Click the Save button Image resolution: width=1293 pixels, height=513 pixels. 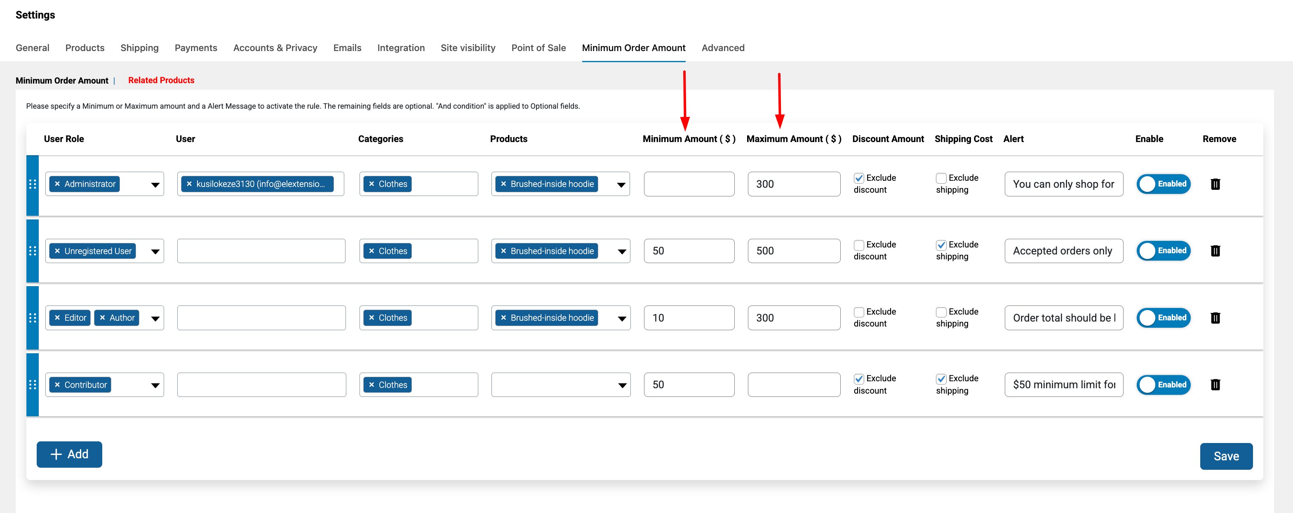click(1226, 456)
